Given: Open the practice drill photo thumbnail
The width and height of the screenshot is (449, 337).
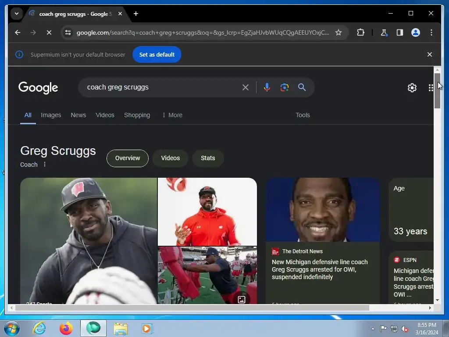Looking at the screenshot, I should tap(207, 275).
